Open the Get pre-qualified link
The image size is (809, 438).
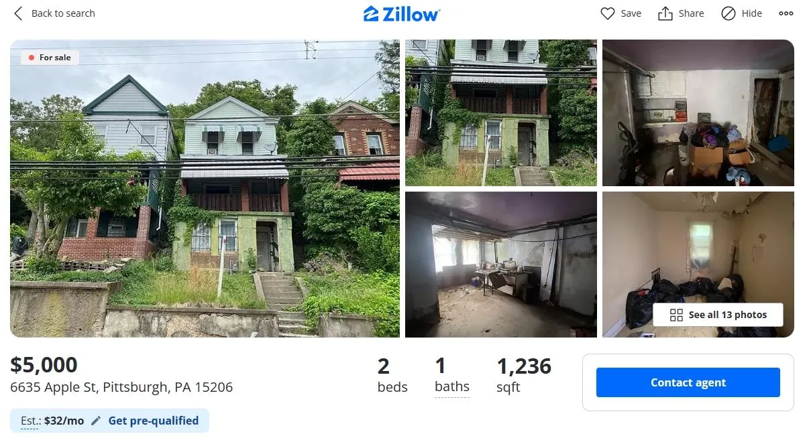click(154, 421)
